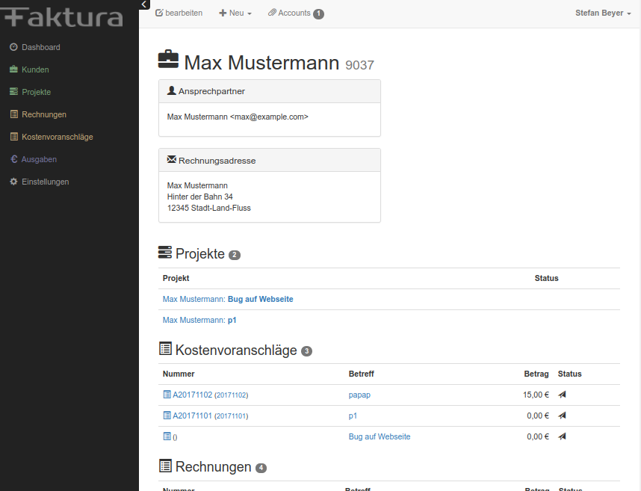Open the papap subject link
Image resolution: width=641 pixels, height=491 pixels.
(359, 395)
